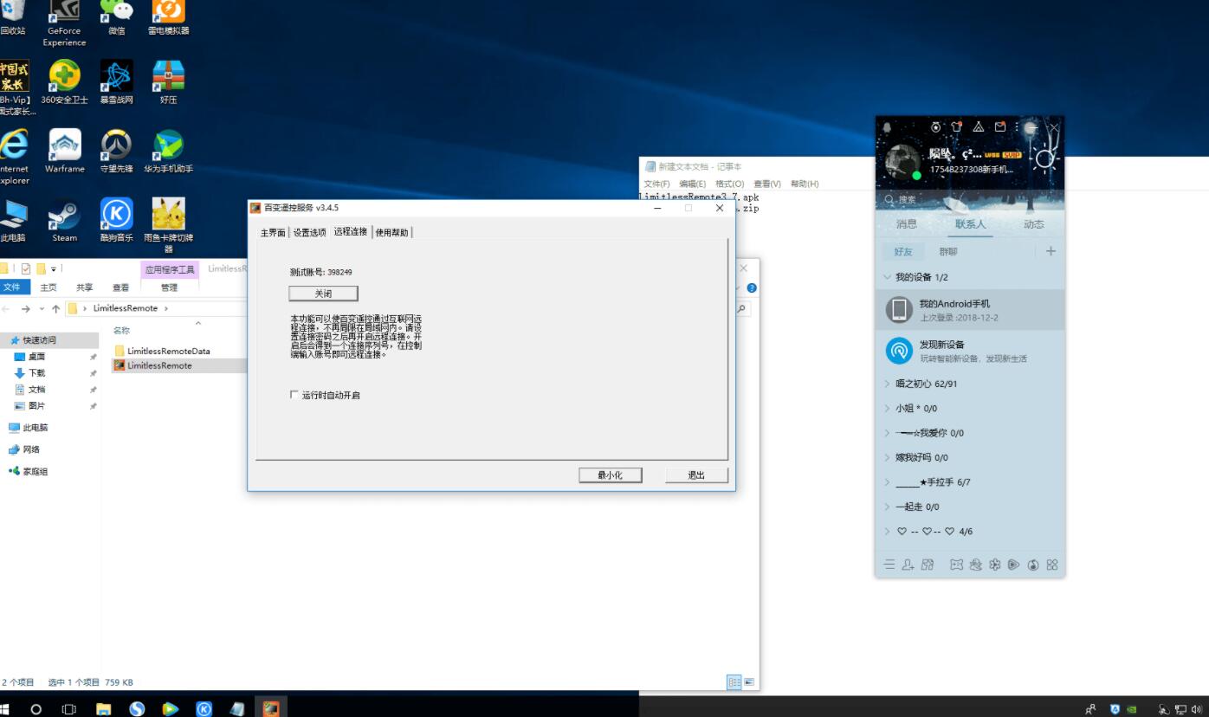Switch to 群聊 sub-tab in QQ

pos(948,252)
